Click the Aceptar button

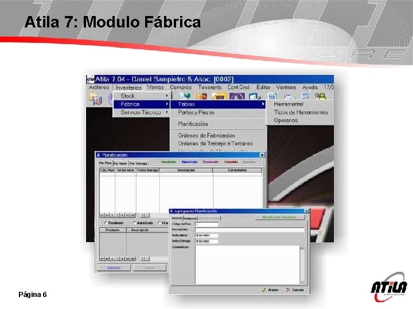coord(270,290)
